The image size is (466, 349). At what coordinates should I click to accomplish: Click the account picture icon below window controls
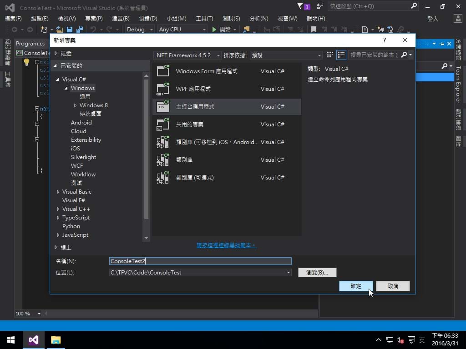click(458, 18)
